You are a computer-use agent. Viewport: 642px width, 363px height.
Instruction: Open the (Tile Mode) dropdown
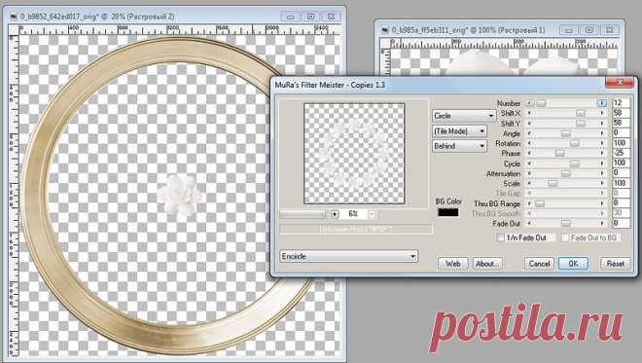click(459, 131)
